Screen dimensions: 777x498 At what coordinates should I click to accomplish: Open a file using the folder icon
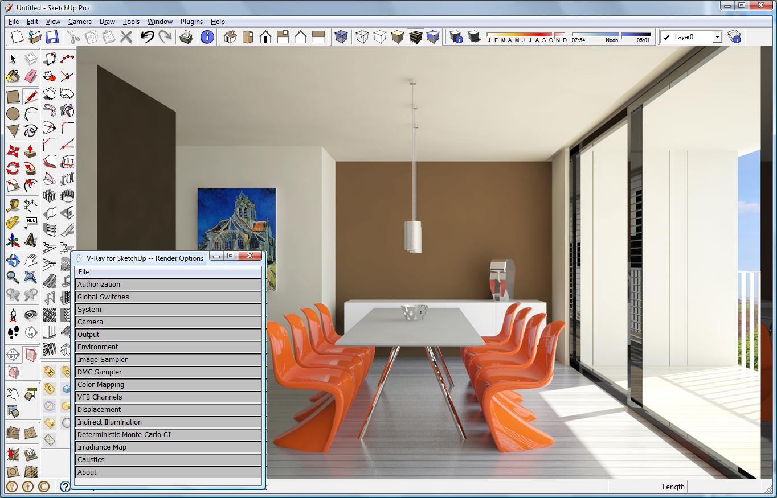35,37
